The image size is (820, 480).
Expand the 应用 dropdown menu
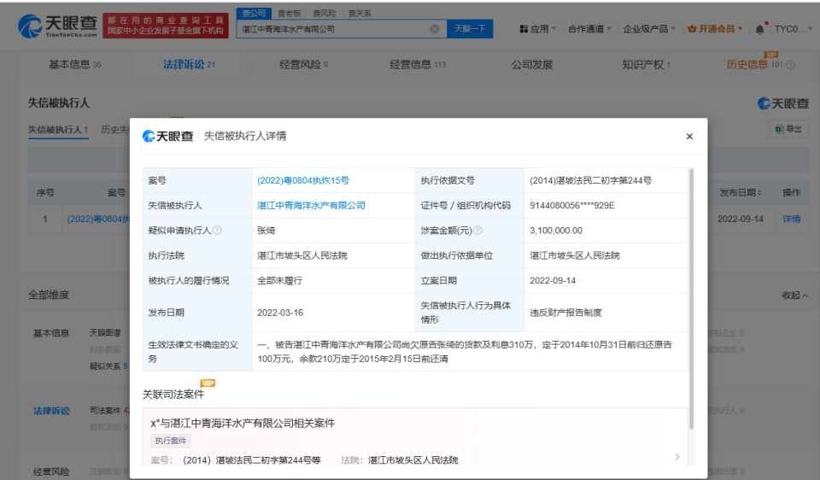click(537, 29)
